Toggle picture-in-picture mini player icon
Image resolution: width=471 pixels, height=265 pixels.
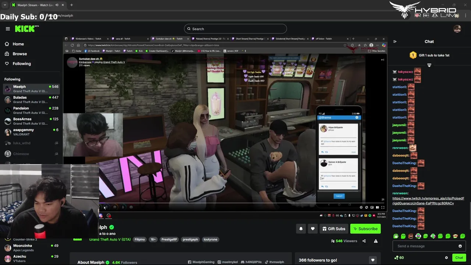[372, 207]
